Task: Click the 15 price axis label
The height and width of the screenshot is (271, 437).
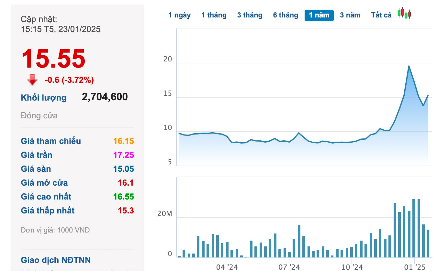Action: coord(168,94)
